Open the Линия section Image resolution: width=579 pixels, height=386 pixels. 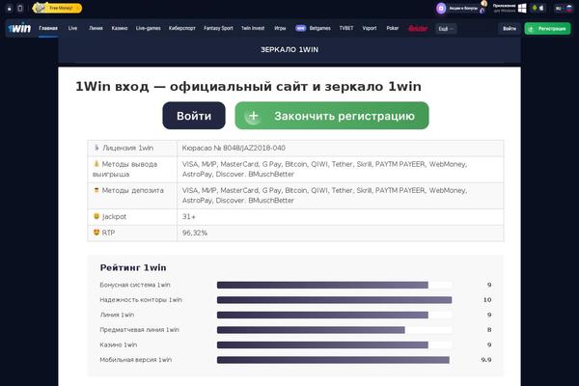pyautogui.click(x=96, y=28)
